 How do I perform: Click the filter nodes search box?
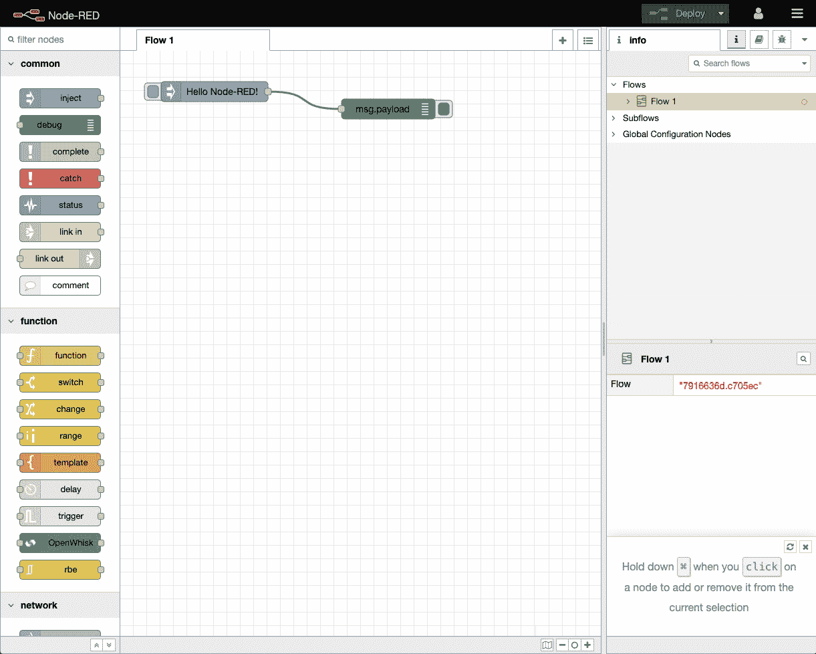click(60, 39)
